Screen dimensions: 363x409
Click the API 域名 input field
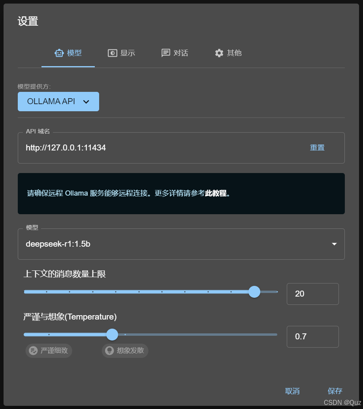pyautogui.click(x=181, y=148)
